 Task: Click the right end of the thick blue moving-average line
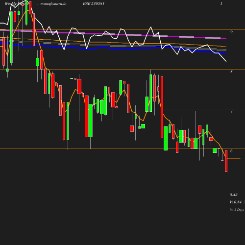pos(225,53)
